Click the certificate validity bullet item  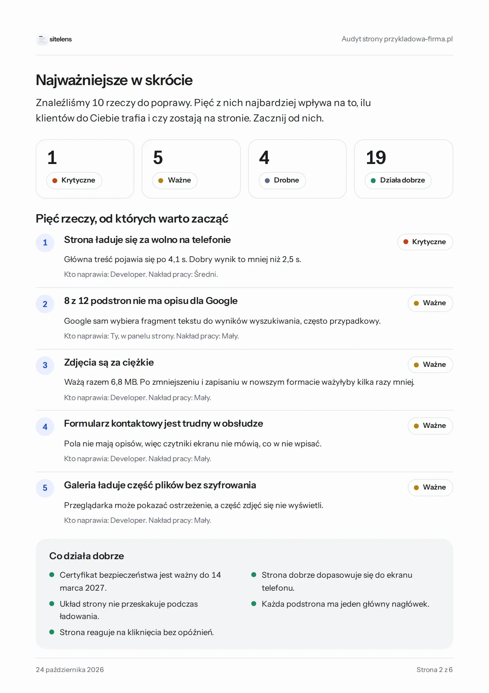coord(140,581)
